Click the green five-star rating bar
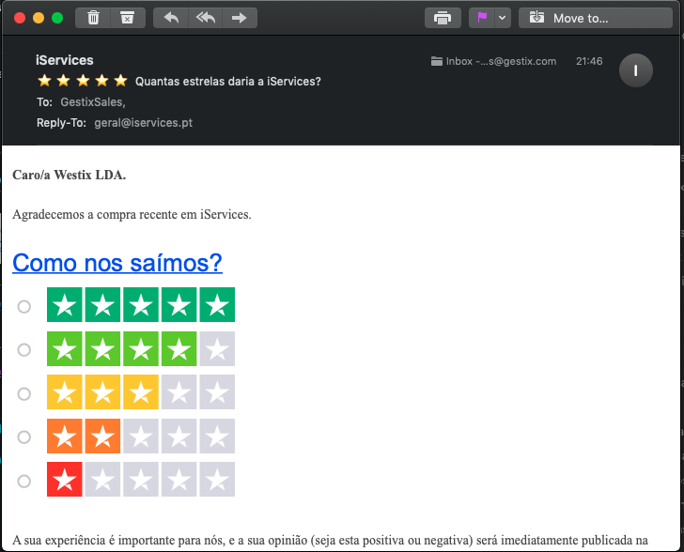The width and height of the screenshot is (684, 552). click(x=141, y=305)
